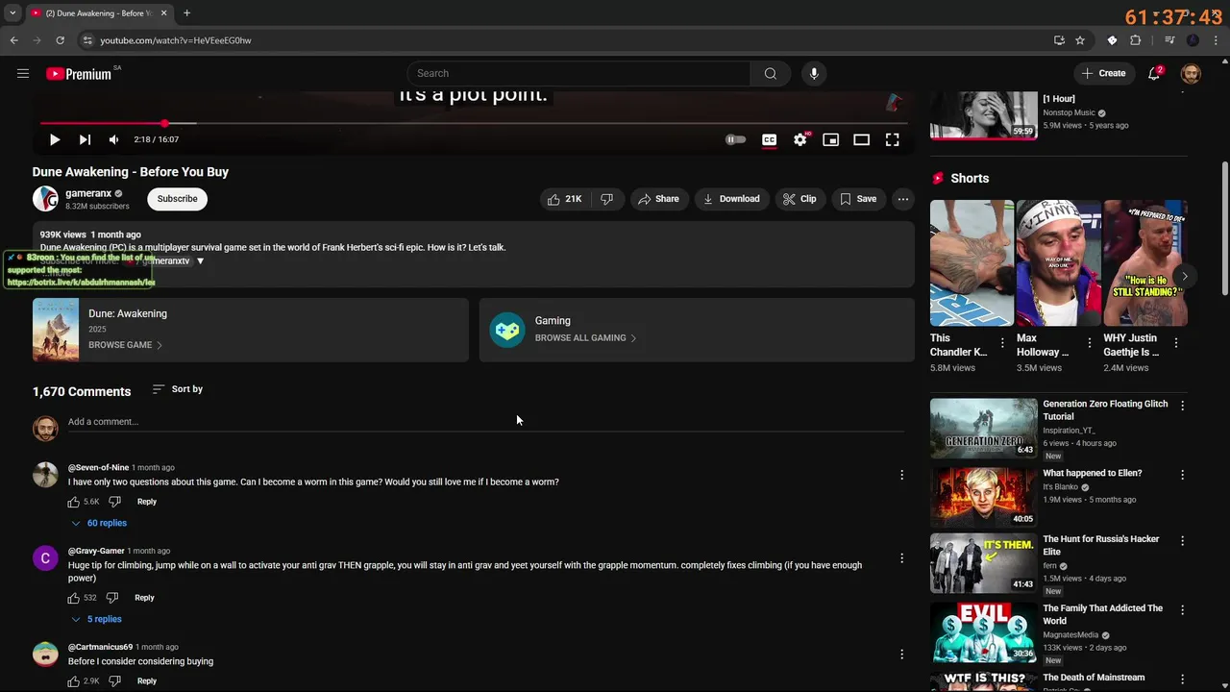This screenshot has height=692, width=1230.
Task: Dislike the Gravy-Gamer comment
Action: 112,598
